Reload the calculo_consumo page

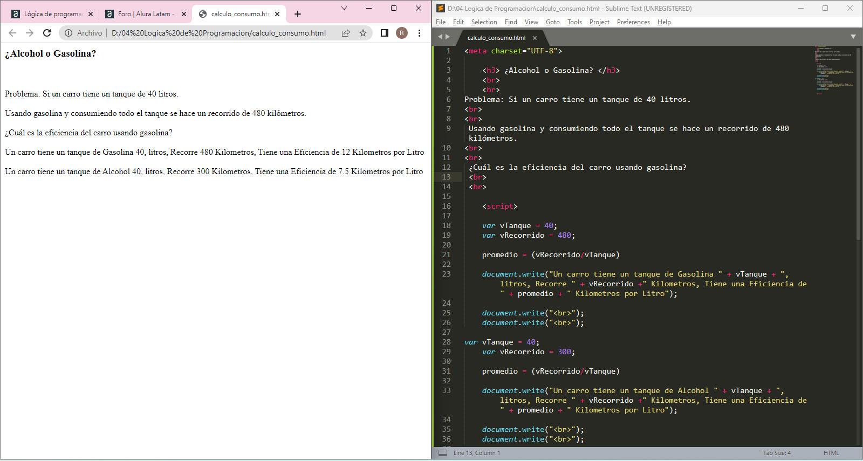[47, 33]
